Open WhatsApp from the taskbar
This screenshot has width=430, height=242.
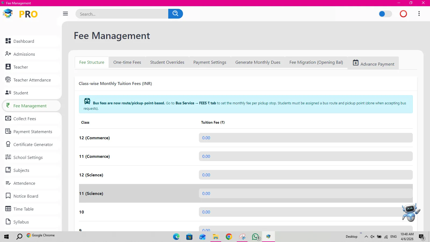point(256,237)
